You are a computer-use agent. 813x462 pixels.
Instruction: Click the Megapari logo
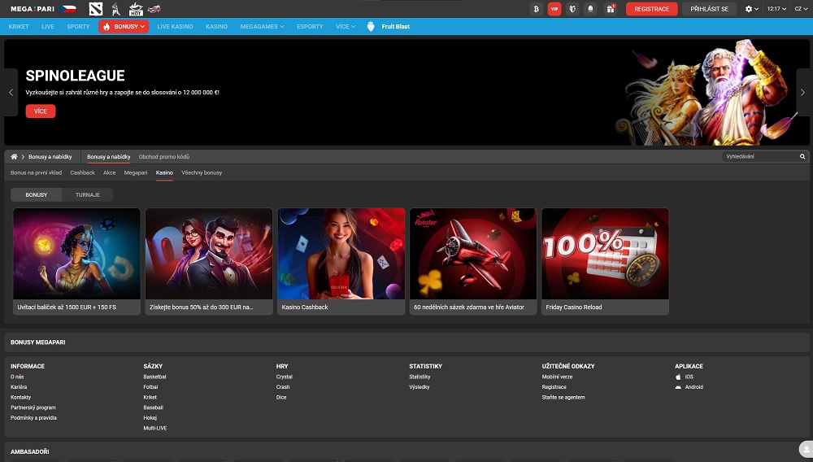click(33, 9)
